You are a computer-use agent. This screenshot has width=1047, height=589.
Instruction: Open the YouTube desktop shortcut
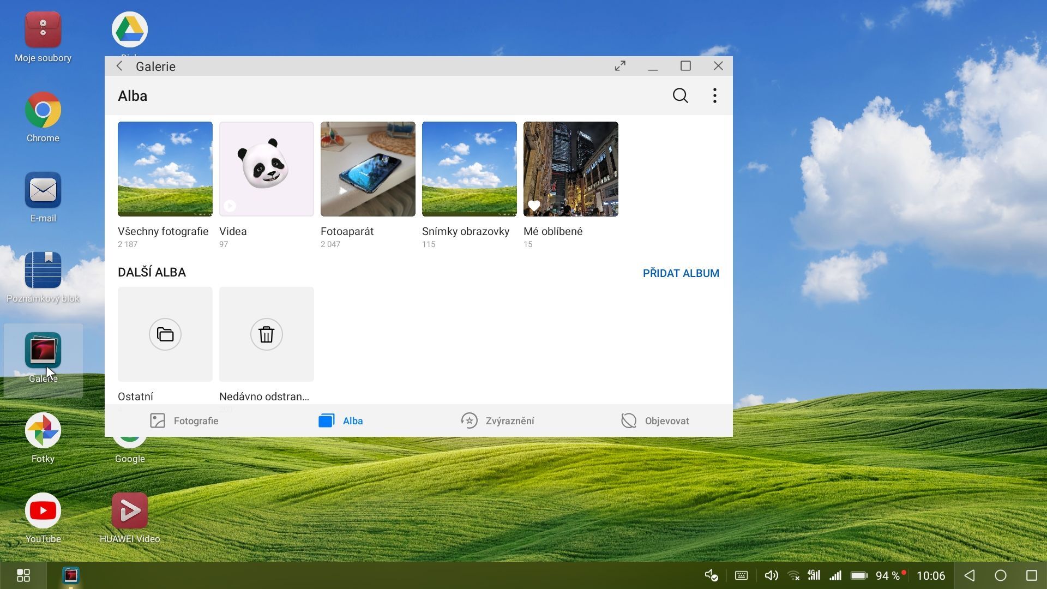pos(43,511)
